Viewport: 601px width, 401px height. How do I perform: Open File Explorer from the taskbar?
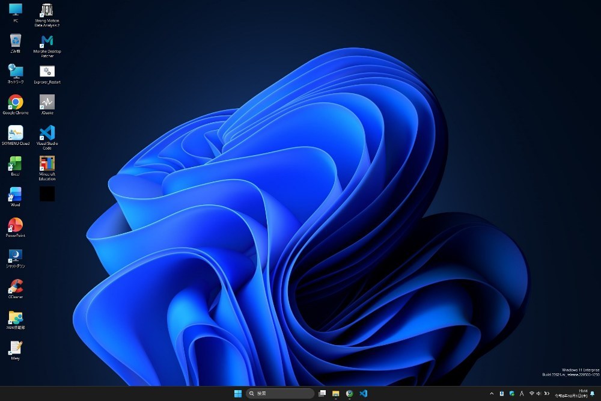[336, 393]
